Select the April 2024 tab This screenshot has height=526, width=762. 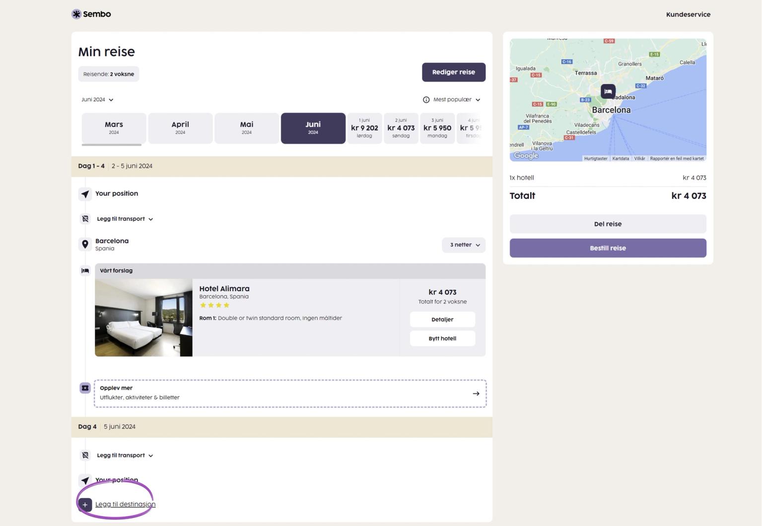click(180, 128)
